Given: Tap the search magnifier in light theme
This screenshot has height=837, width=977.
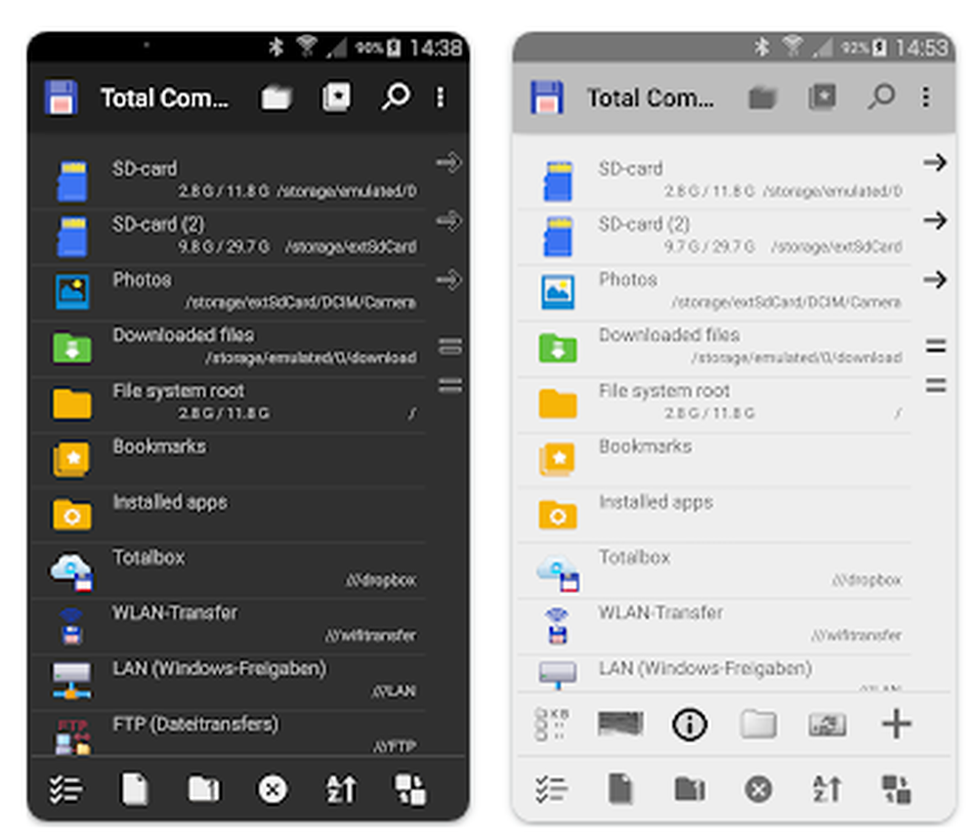Looking at the screenshot, I should pos(881,97).
